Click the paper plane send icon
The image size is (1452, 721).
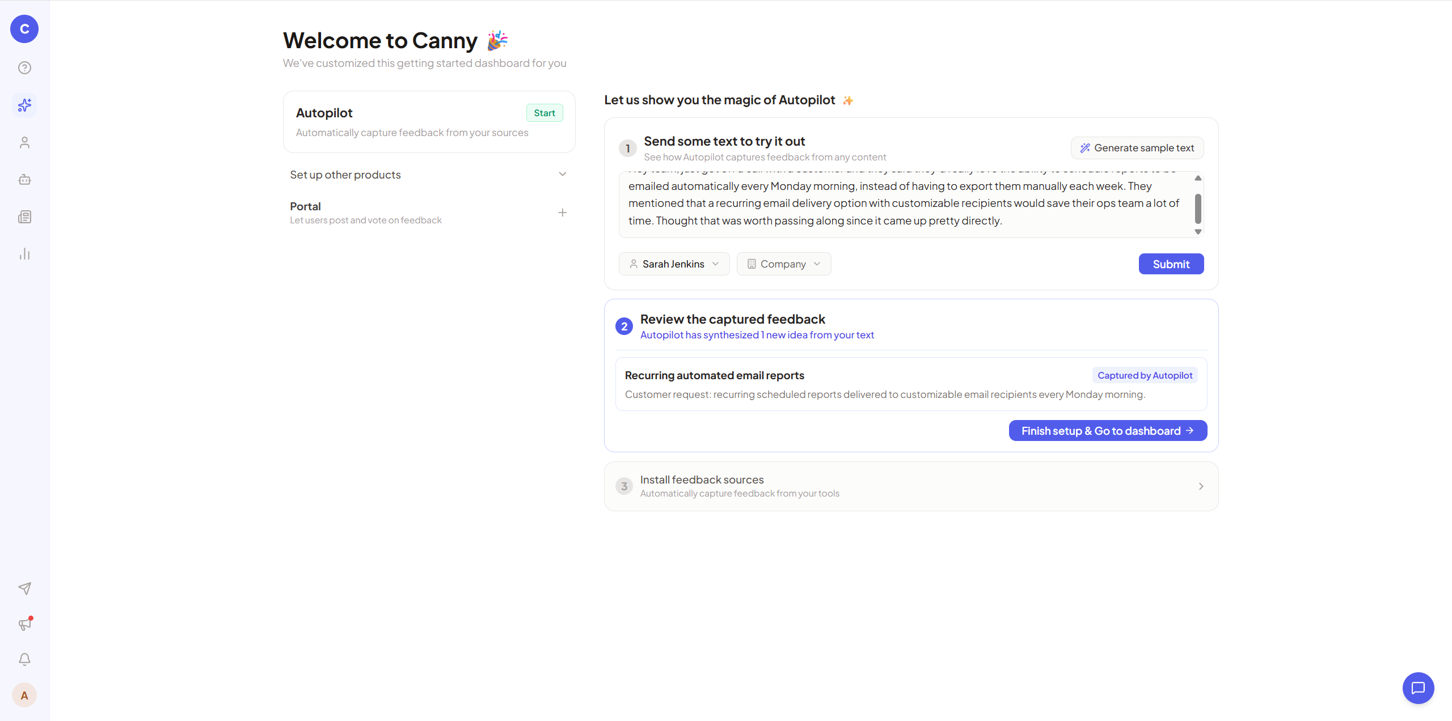pyautogui.click(x=24, y=588)
